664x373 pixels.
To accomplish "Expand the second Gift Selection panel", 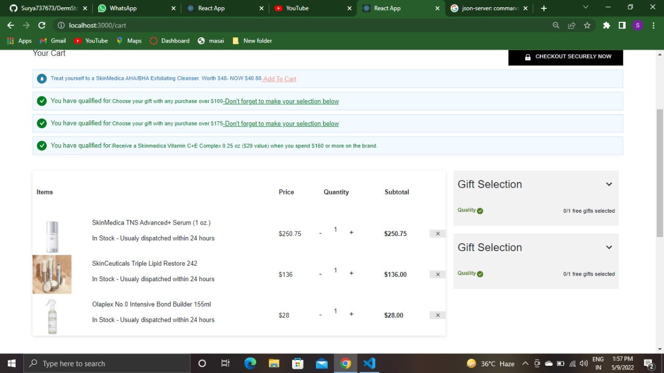I will click(x=609, y=247).
